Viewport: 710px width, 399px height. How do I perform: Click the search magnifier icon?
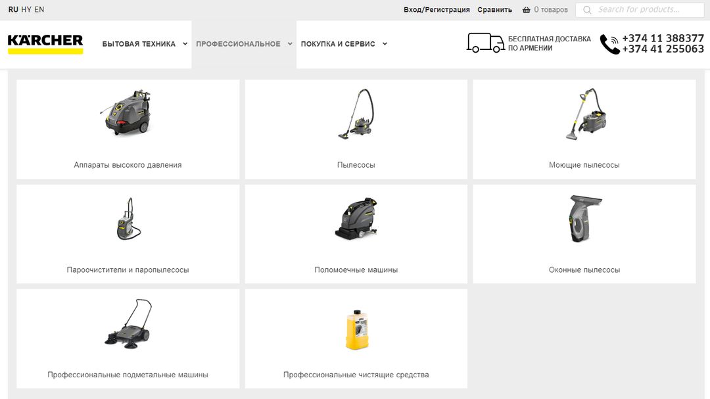(x=587, y=10)
